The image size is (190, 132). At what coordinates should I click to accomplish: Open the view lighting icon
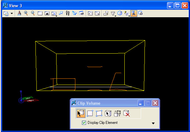click(x=127, y=13)
